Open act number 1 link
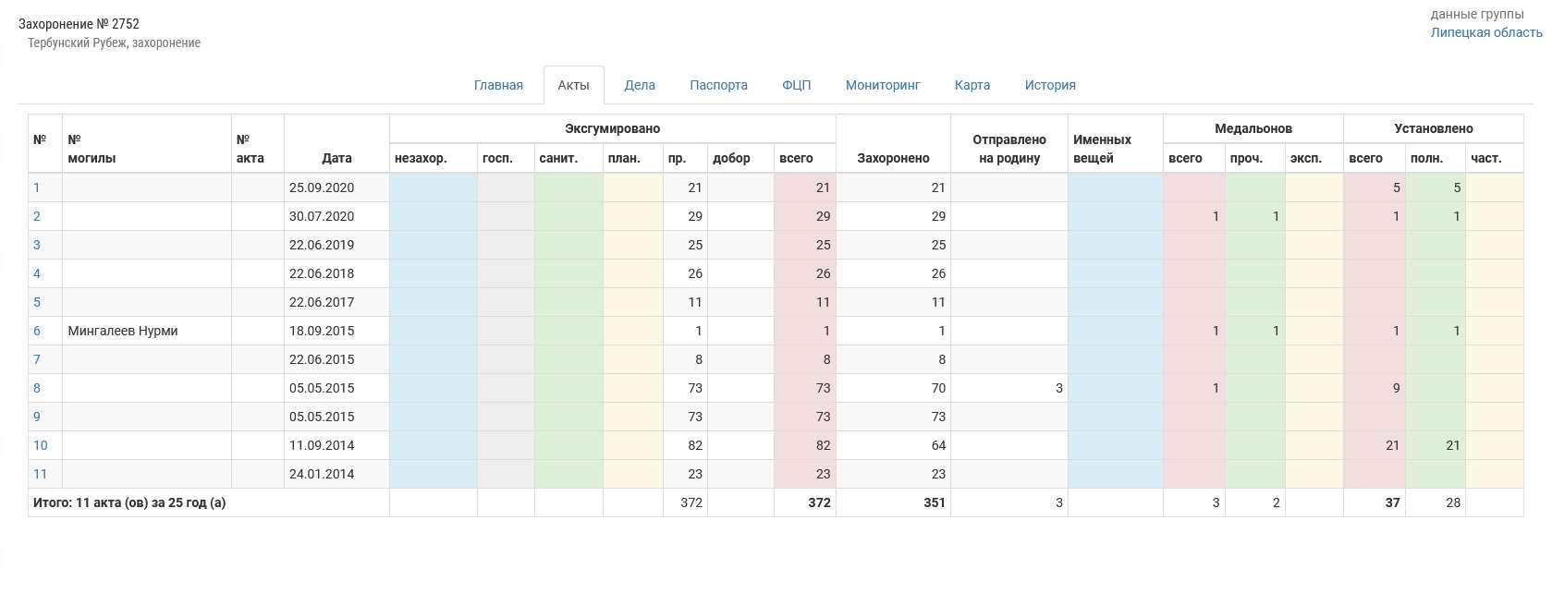This screenshot has height=593, width=1552. pos(37,188)
